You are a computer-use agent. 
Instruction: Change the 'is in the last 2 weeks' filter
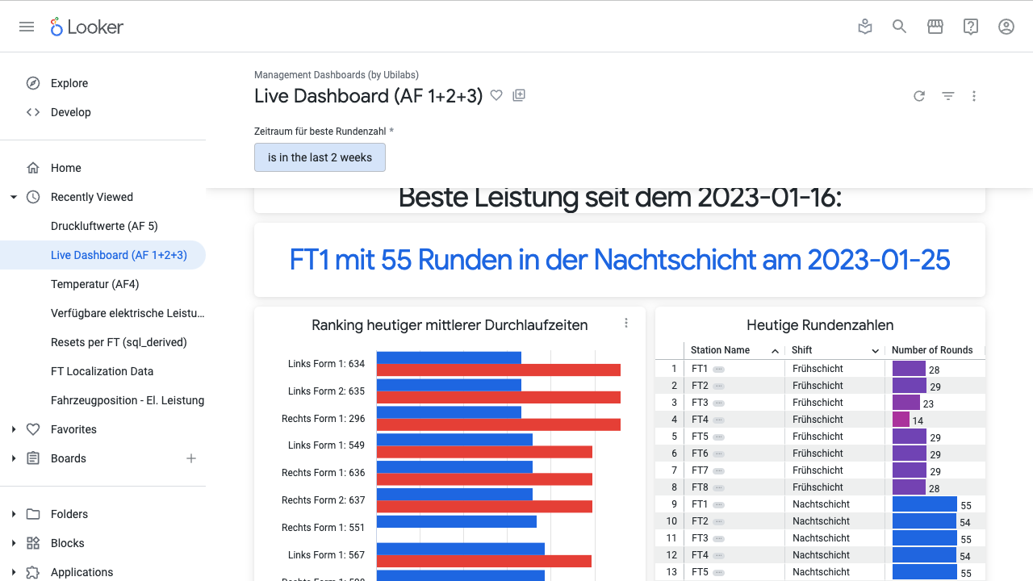[x=320, y=157]
